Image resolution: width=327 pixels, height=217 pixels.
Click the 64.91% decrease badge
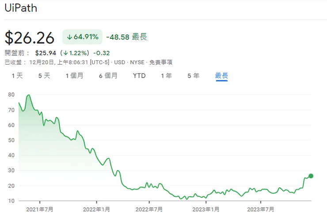82,37
